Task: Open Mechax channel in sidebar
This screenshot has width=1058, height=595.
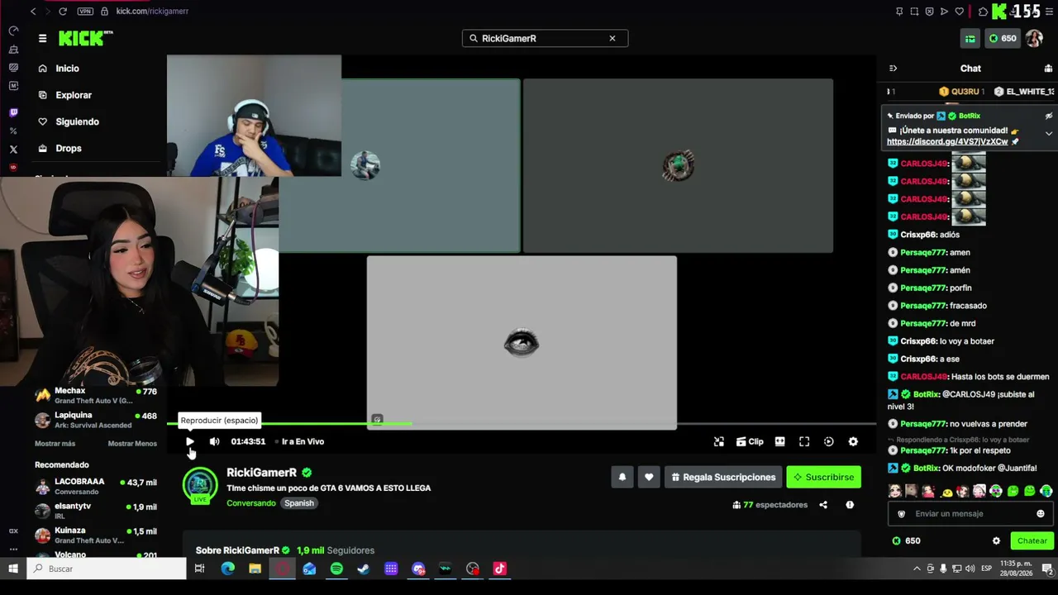Action: click(96, 396)
